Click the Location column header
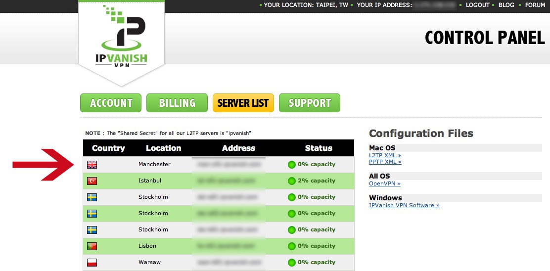 [163, 148]
